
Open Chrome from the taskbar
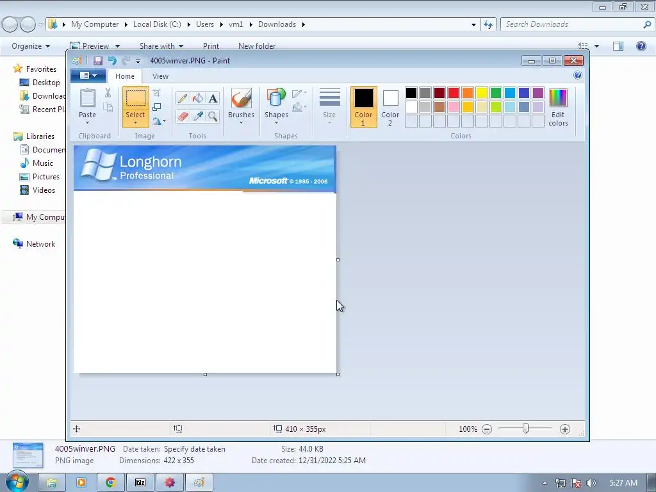point(111,482)
